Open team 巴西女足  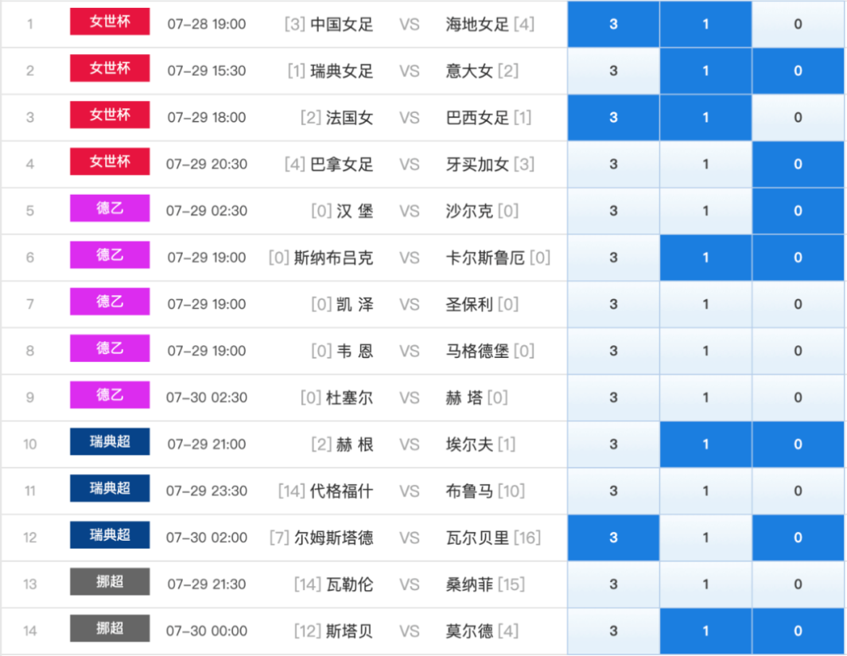click(x=477, y=118)
